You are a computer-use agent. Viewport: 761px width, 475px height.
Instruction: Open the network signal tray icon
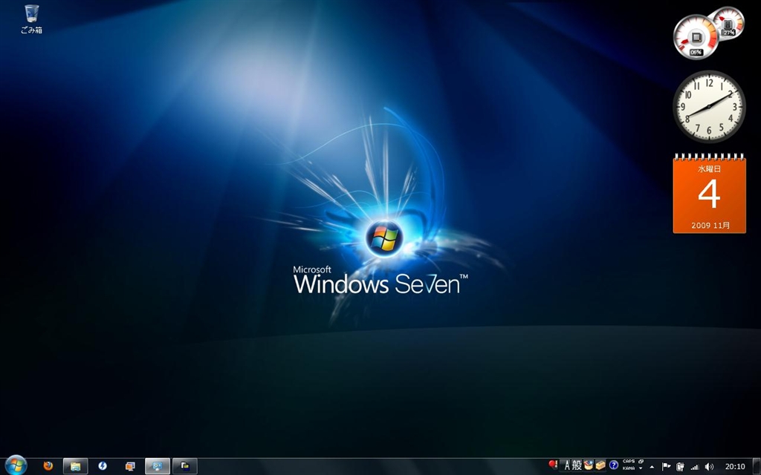[x=695, y=467]
